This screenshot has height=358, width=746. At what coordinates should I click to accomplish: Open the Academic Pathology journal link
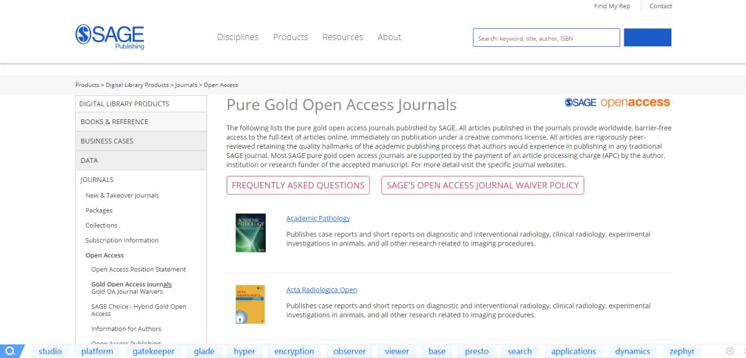318,218
